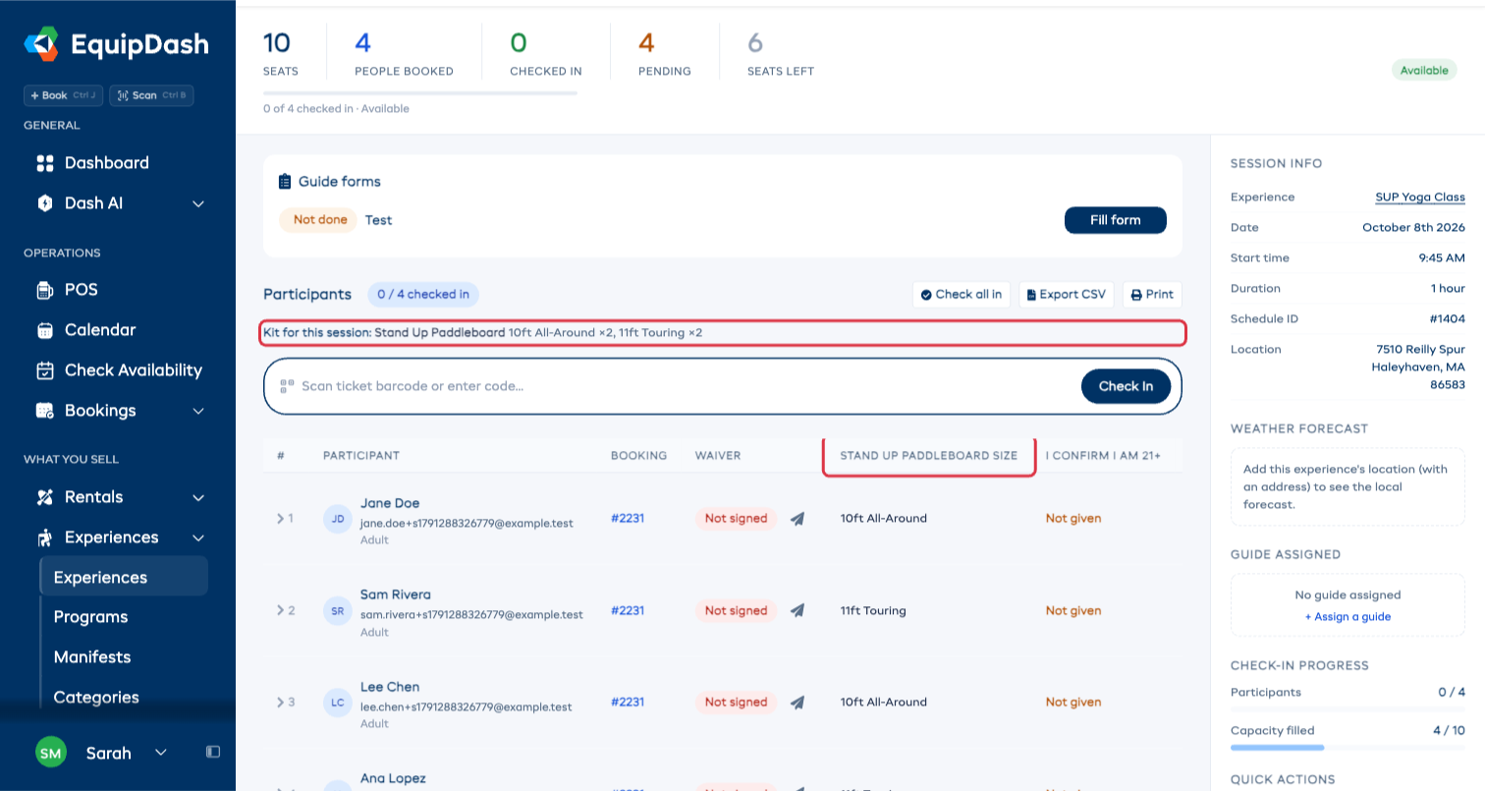This screenshot has width=1485, height=791.
Task: Click the Check Availability icon
Action: click(x=44, y=370)
